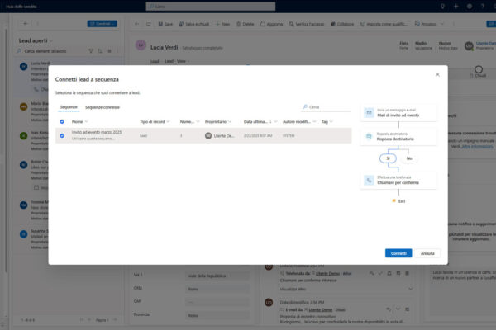Click the Città field showing Roma
This screenshot has width=496, height=330.
point(217,289)
